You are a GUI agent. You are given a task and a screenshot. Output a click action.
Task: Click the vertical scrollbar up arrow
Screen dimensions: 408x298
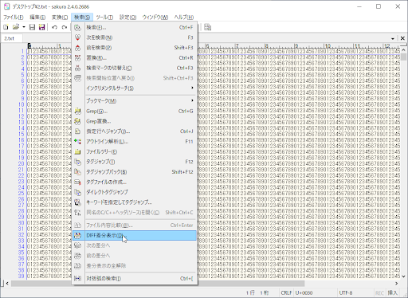pos(403,50)
